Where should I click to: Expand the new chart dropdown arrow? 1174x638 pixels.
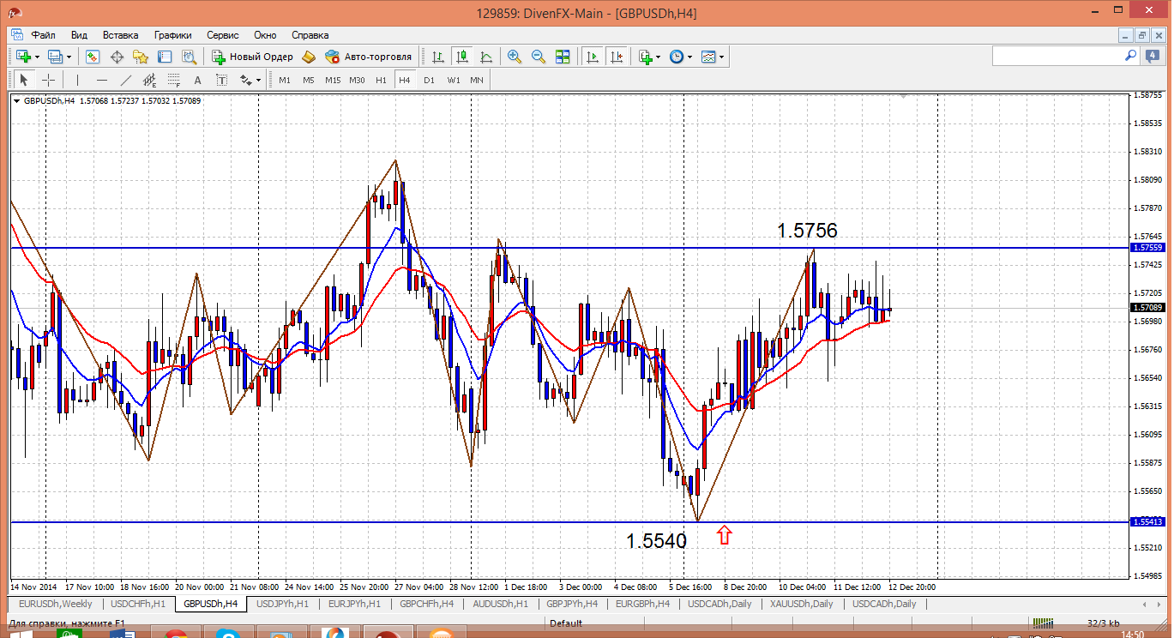pyautogui.click(x=39, y=57)
